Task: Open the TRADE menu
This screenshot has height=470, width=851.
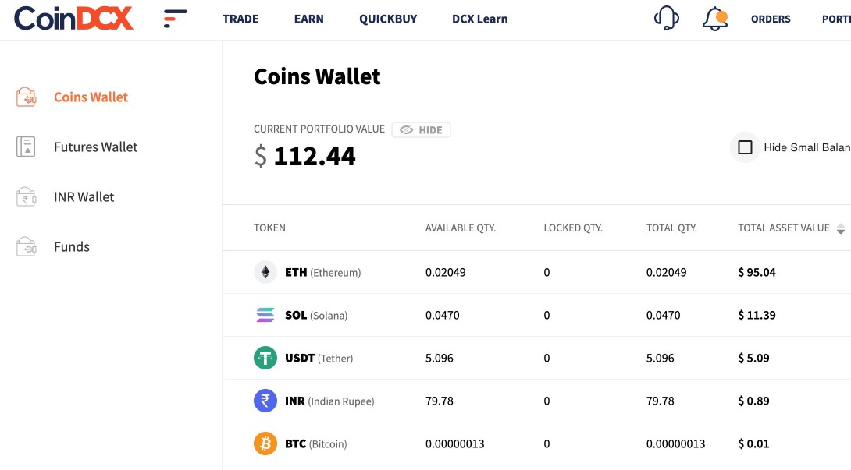Action: [x=240, y=19]
